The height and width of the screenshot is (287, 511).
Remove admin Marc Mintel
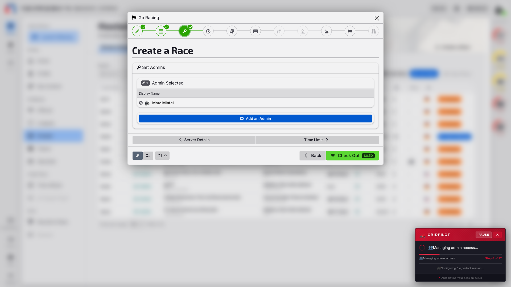coord(141,103)
